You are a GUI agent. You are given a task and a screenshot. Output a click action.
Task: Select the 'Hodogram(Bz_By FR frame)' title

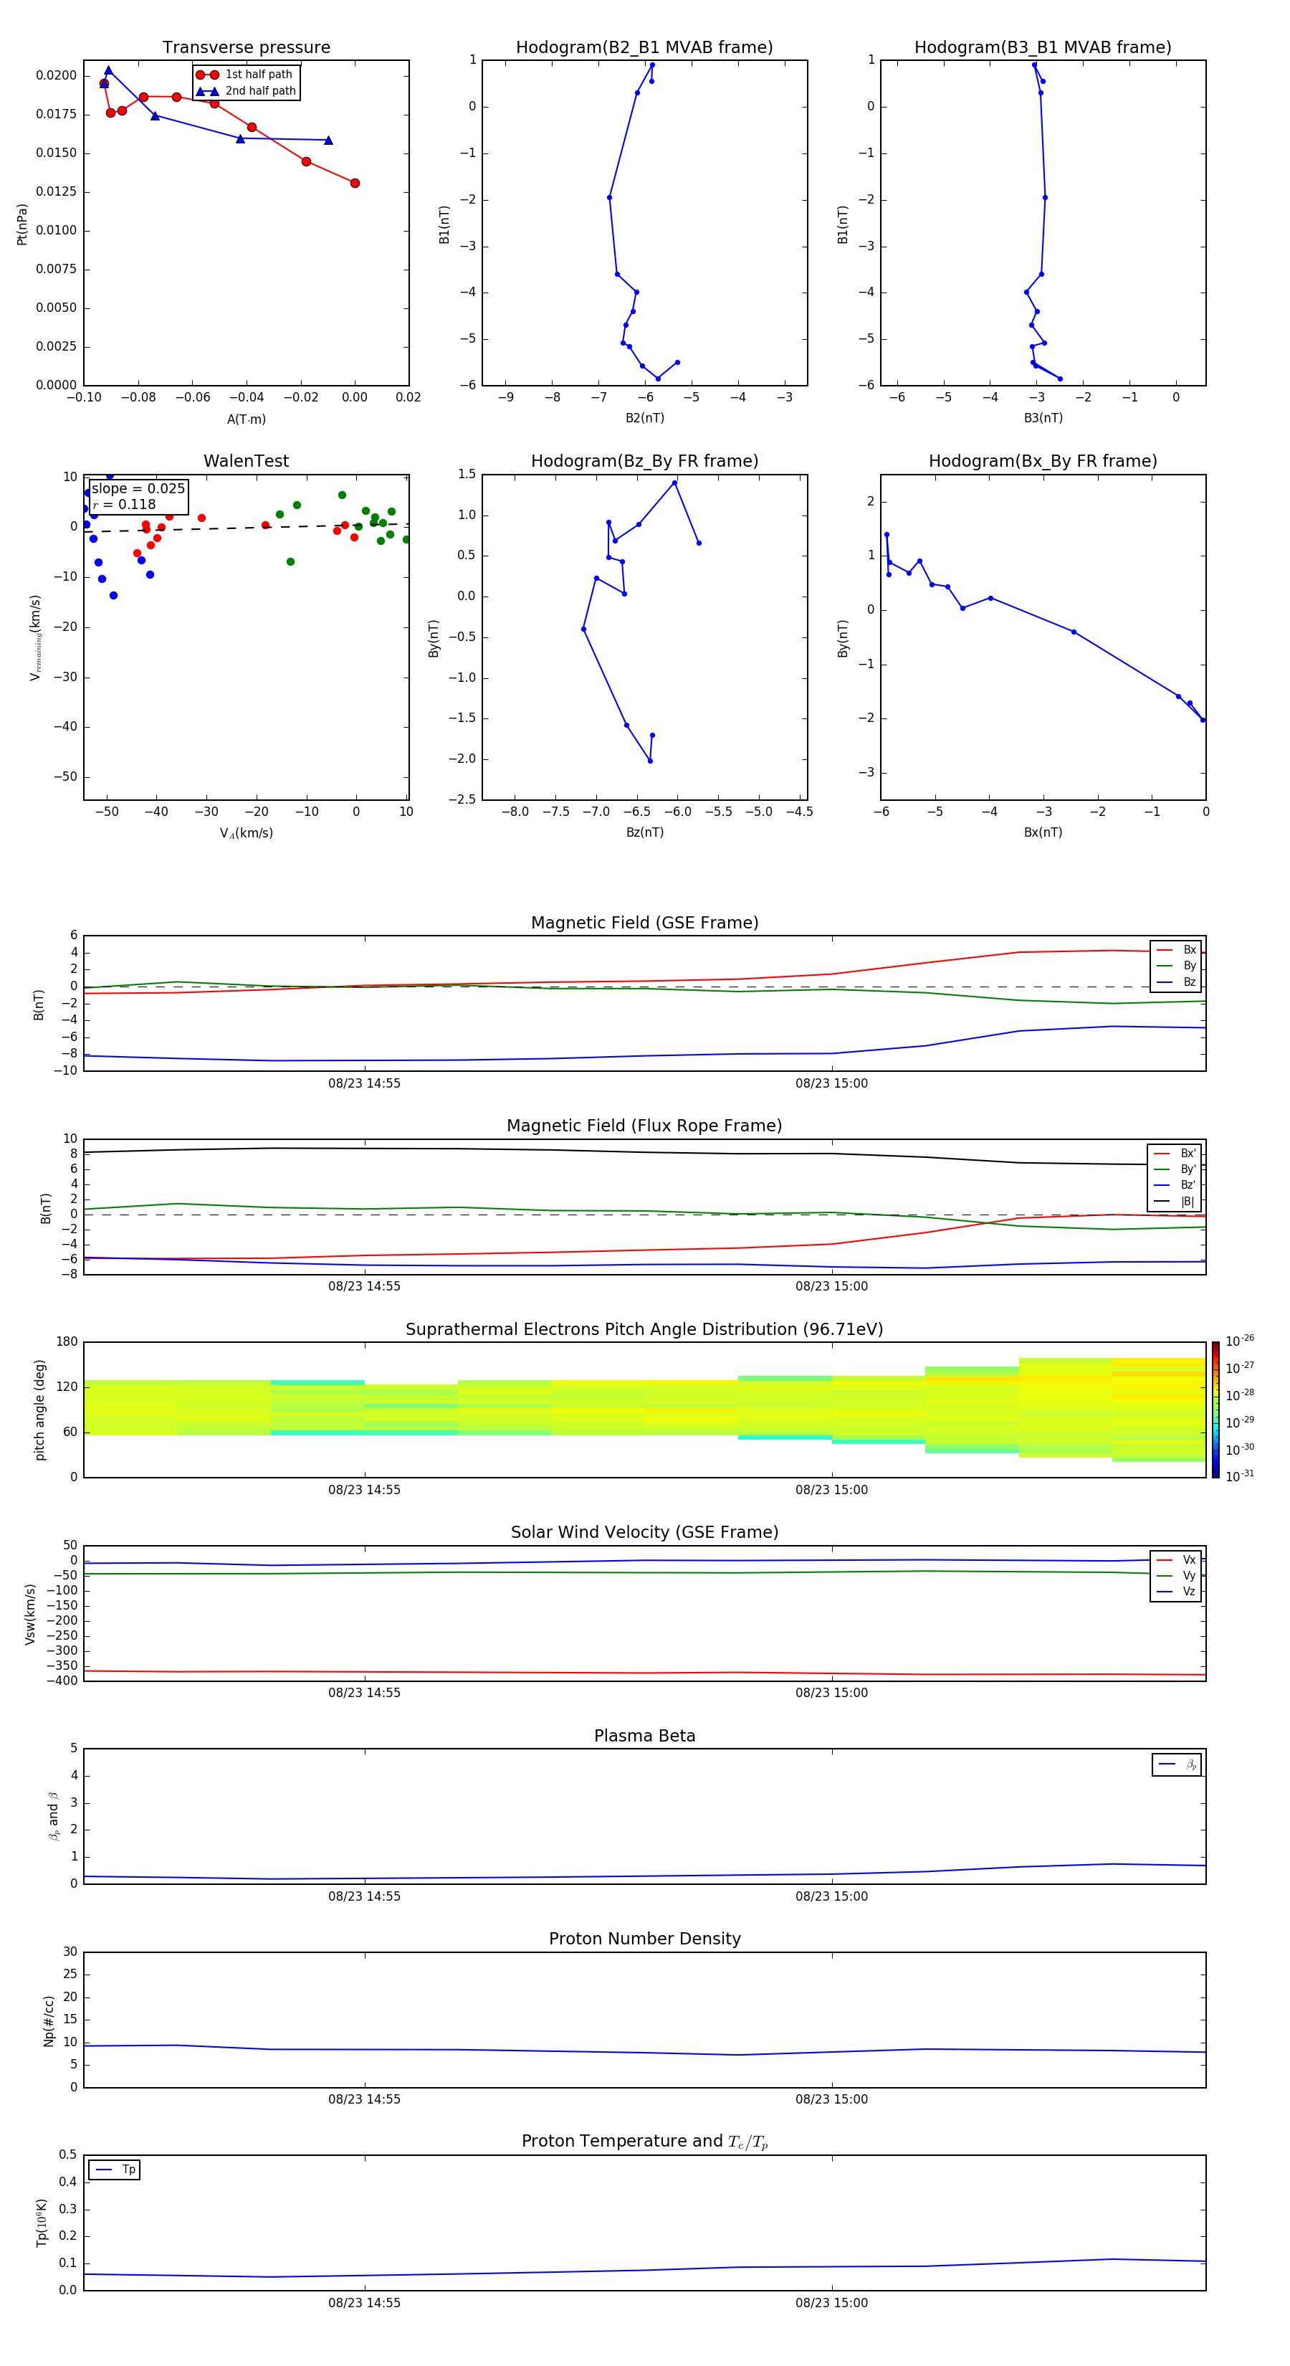click(644, 461)
